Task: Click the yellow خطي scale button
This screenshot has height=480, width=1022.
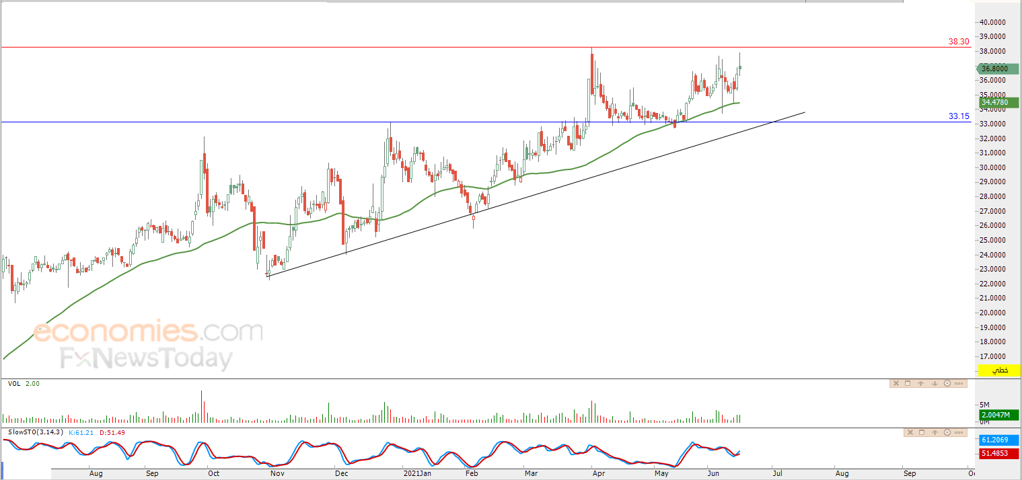Action: coord(1000,370)
